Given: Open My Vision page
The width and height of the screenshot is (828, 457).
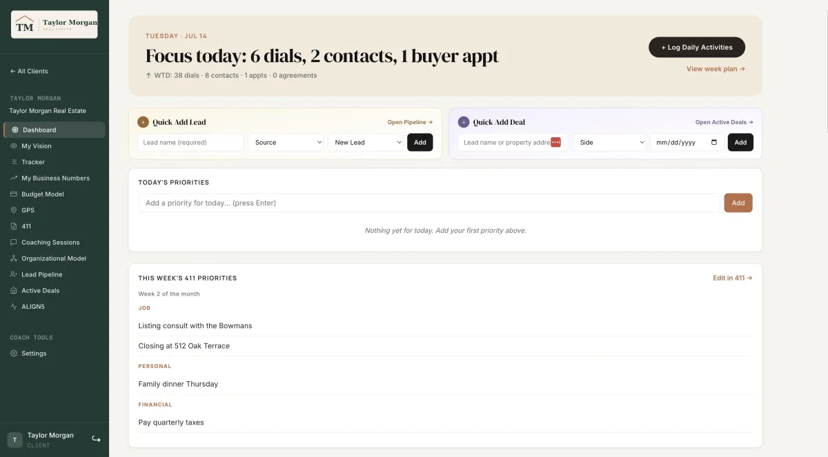Looking at the screenshot, I should point(55,146).
